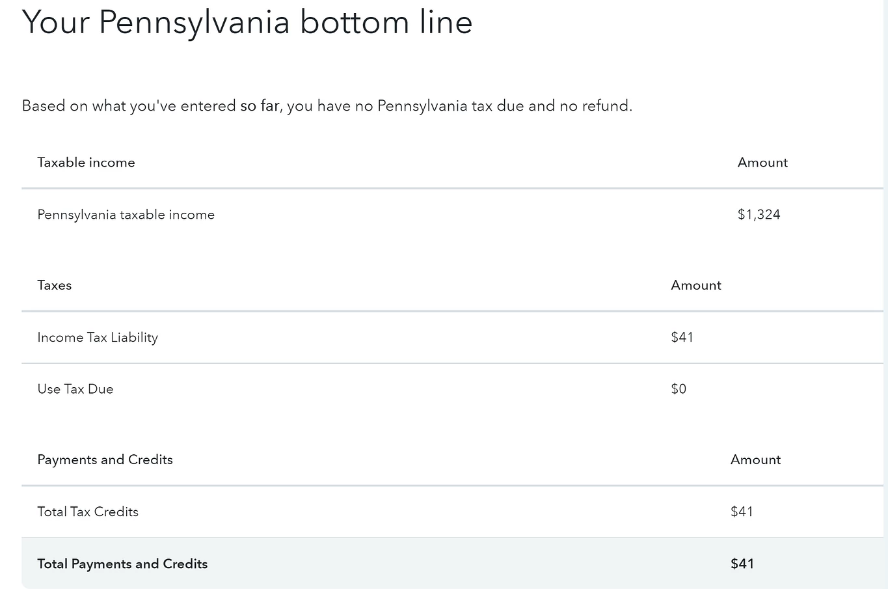The width and height of the screenshot is (888, 589).
Task: Select the Taxes section header
Action: point(55,285)
